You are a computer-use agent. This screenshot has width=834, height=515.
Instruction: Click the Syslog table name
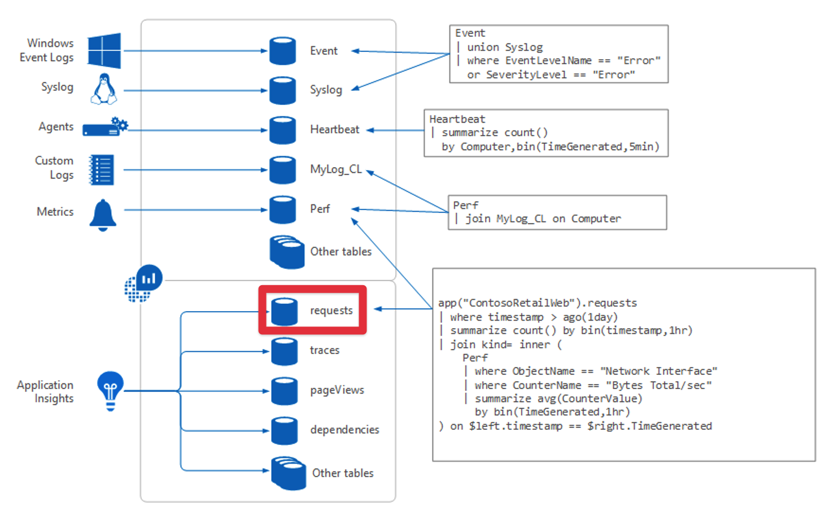(326, 90)
